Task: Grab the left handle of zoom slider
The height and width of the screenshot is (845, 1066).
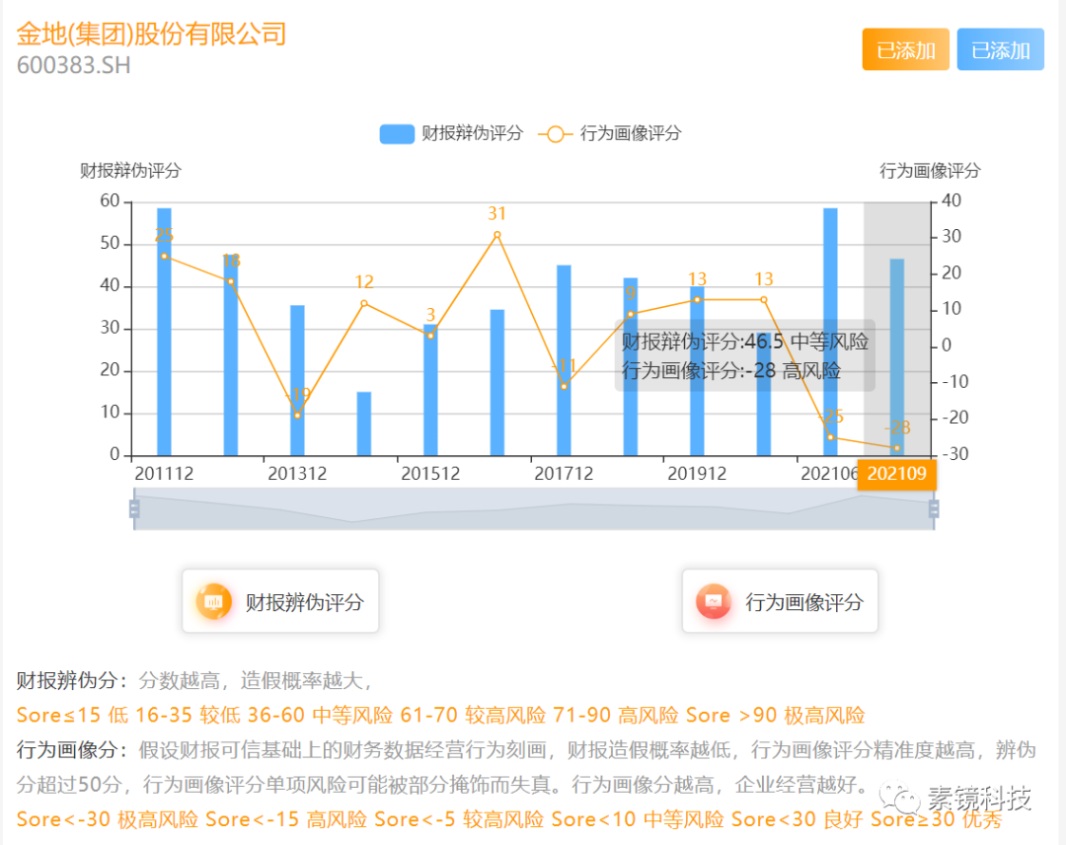Action: click(x=134, y=508)
